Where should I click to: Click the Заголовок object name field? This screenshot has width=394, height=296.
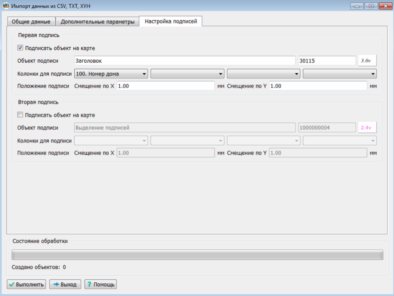pos(184,60)
